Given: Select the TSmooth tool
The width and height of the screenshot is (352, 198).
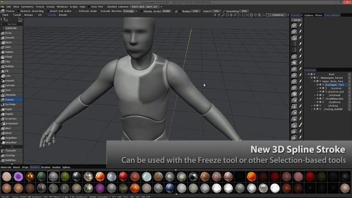Looking at the screenshot, I should point(12,151).
